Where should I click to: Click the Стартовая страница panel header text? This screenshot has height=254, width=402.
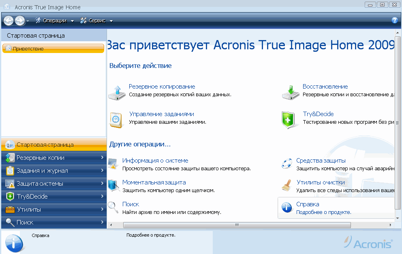click(x=36, y=36)
